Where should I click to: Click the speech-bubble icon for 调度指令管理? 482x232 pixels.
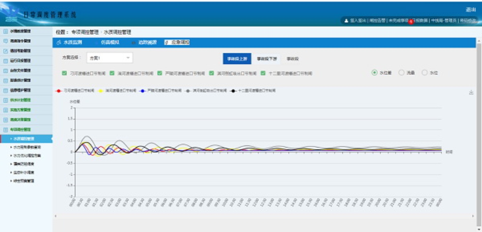coord(5,41)
